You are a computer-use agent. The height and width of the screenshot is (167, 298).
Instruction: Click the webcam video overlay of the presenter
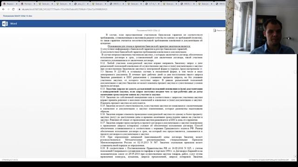tap(261, 27)
